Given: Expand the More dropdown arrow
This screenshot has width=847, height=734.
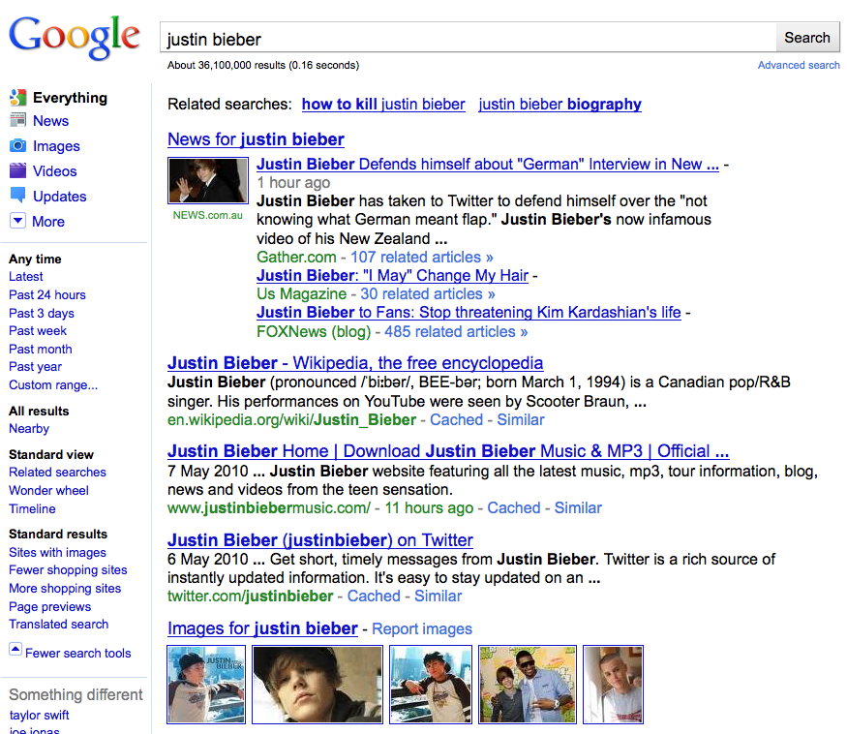Looking at the screenshot, I should [17, 221].
